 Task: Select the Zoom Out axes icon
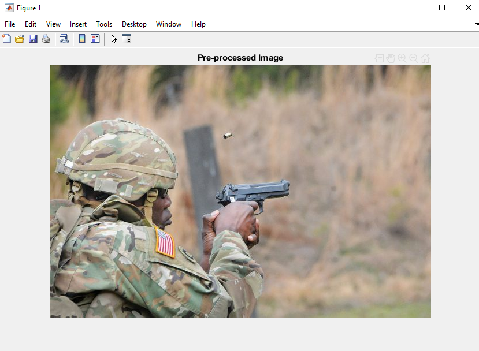(414, 58)
